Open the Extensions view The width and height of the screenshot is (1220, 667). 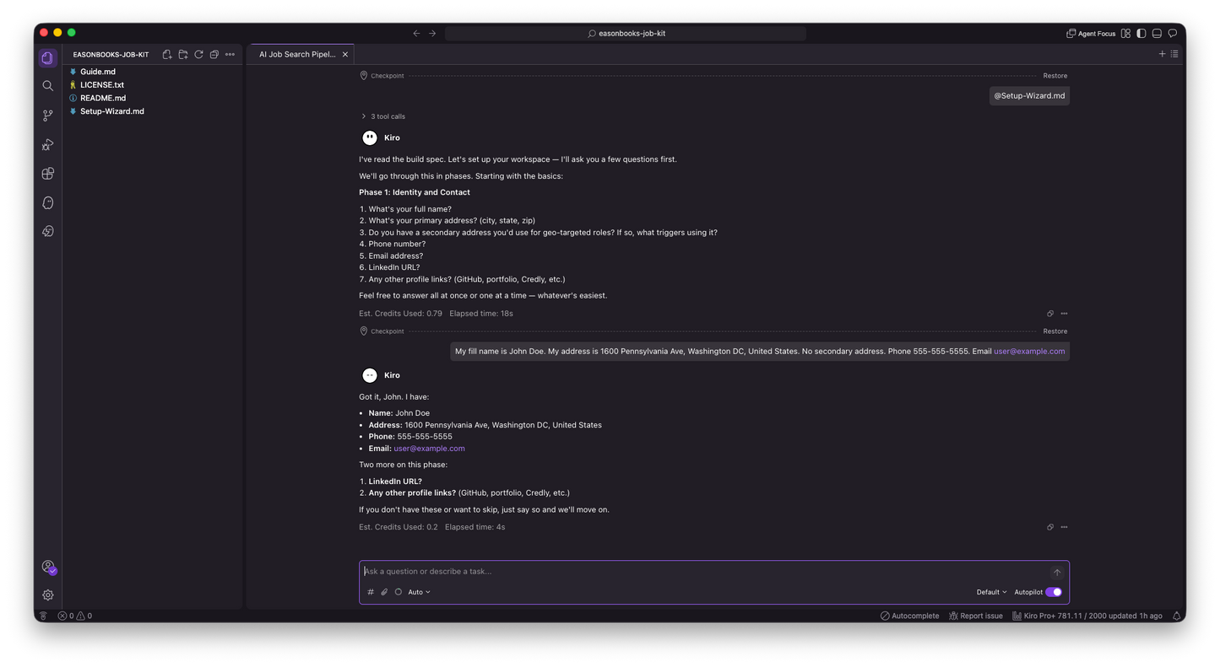click(48, 174)
